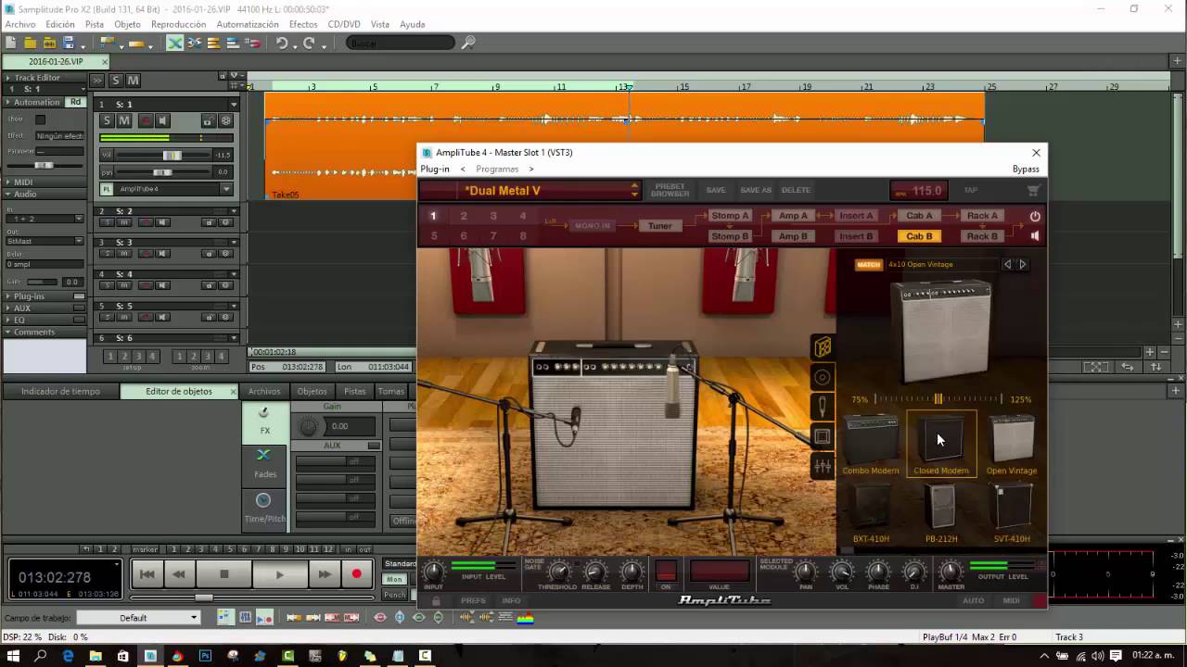
Task: Click the SAVE AS button in AmpliTube
Action: click(x=756, y=190)
